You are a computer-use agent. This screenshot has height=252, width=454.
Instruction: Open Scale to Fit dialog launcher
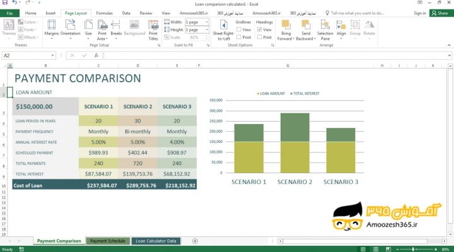[x=208, y=45]
